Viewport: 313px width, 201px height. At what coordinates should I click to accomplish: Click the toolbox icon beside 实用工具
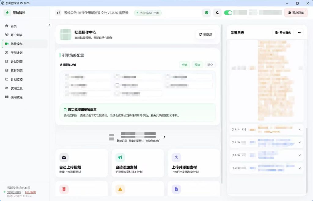[x=7, y=88]
